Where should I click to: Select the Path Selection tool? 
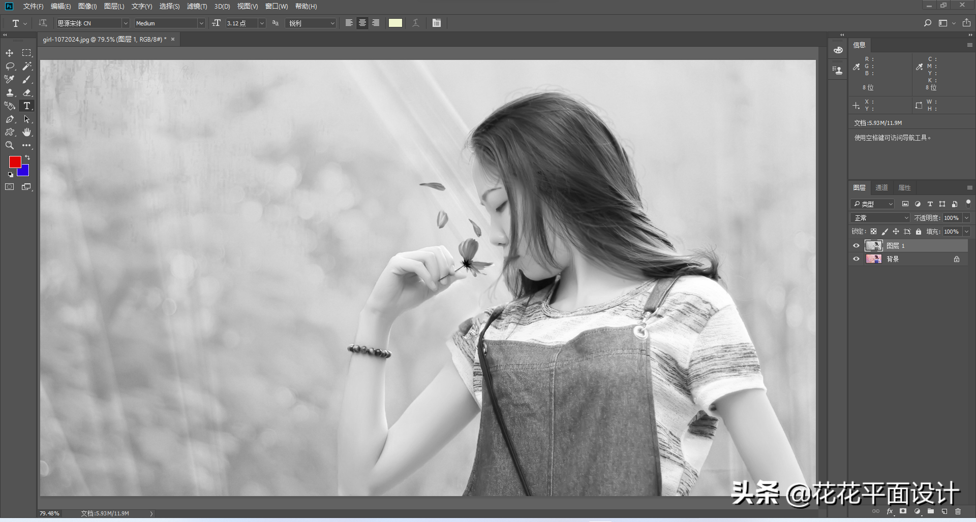coord(26,119)
